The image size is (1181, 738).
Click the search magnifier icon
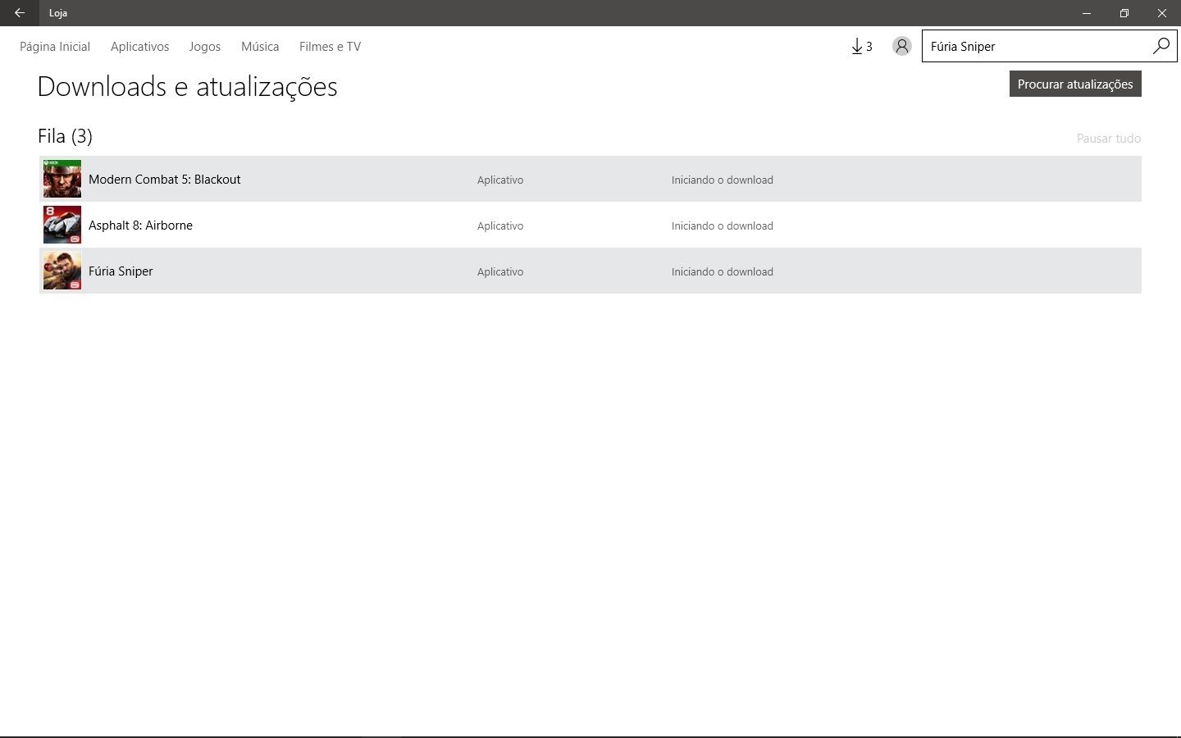click(x=1160, y=47)
